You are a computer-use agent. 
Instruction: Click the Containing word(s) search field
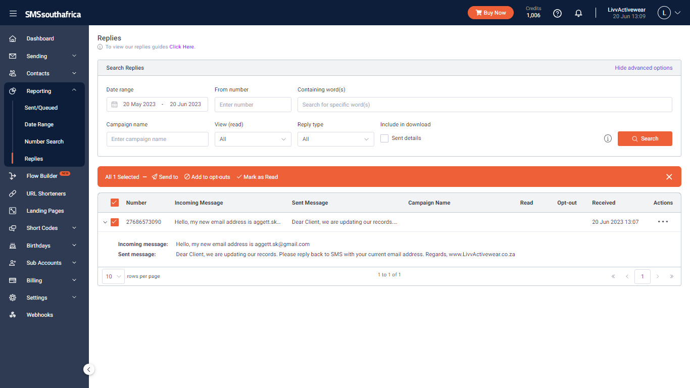click(485, 105)
